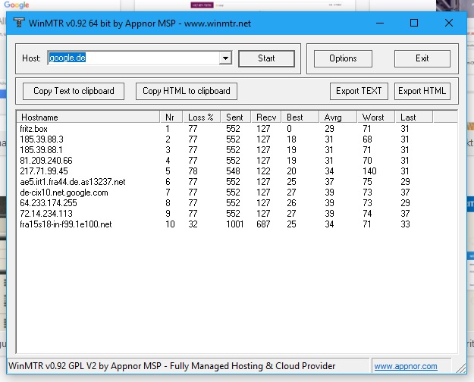Viewport: 474px width, 382px height.
Task: Open the Options dialog
Action: point(343,58)
